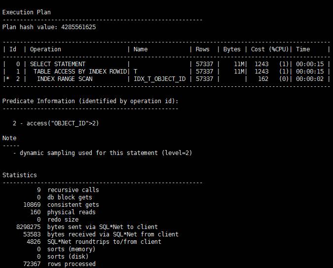Click the Note heading
The width and height of the screenshot is (333, 268).
(x=10, y=138)
